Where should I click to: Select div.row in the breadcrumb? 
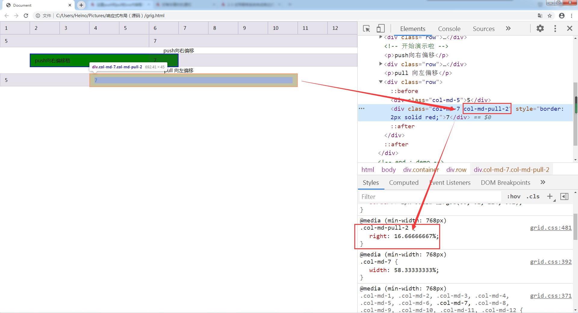pyautogui.click(x=456, y=169)
